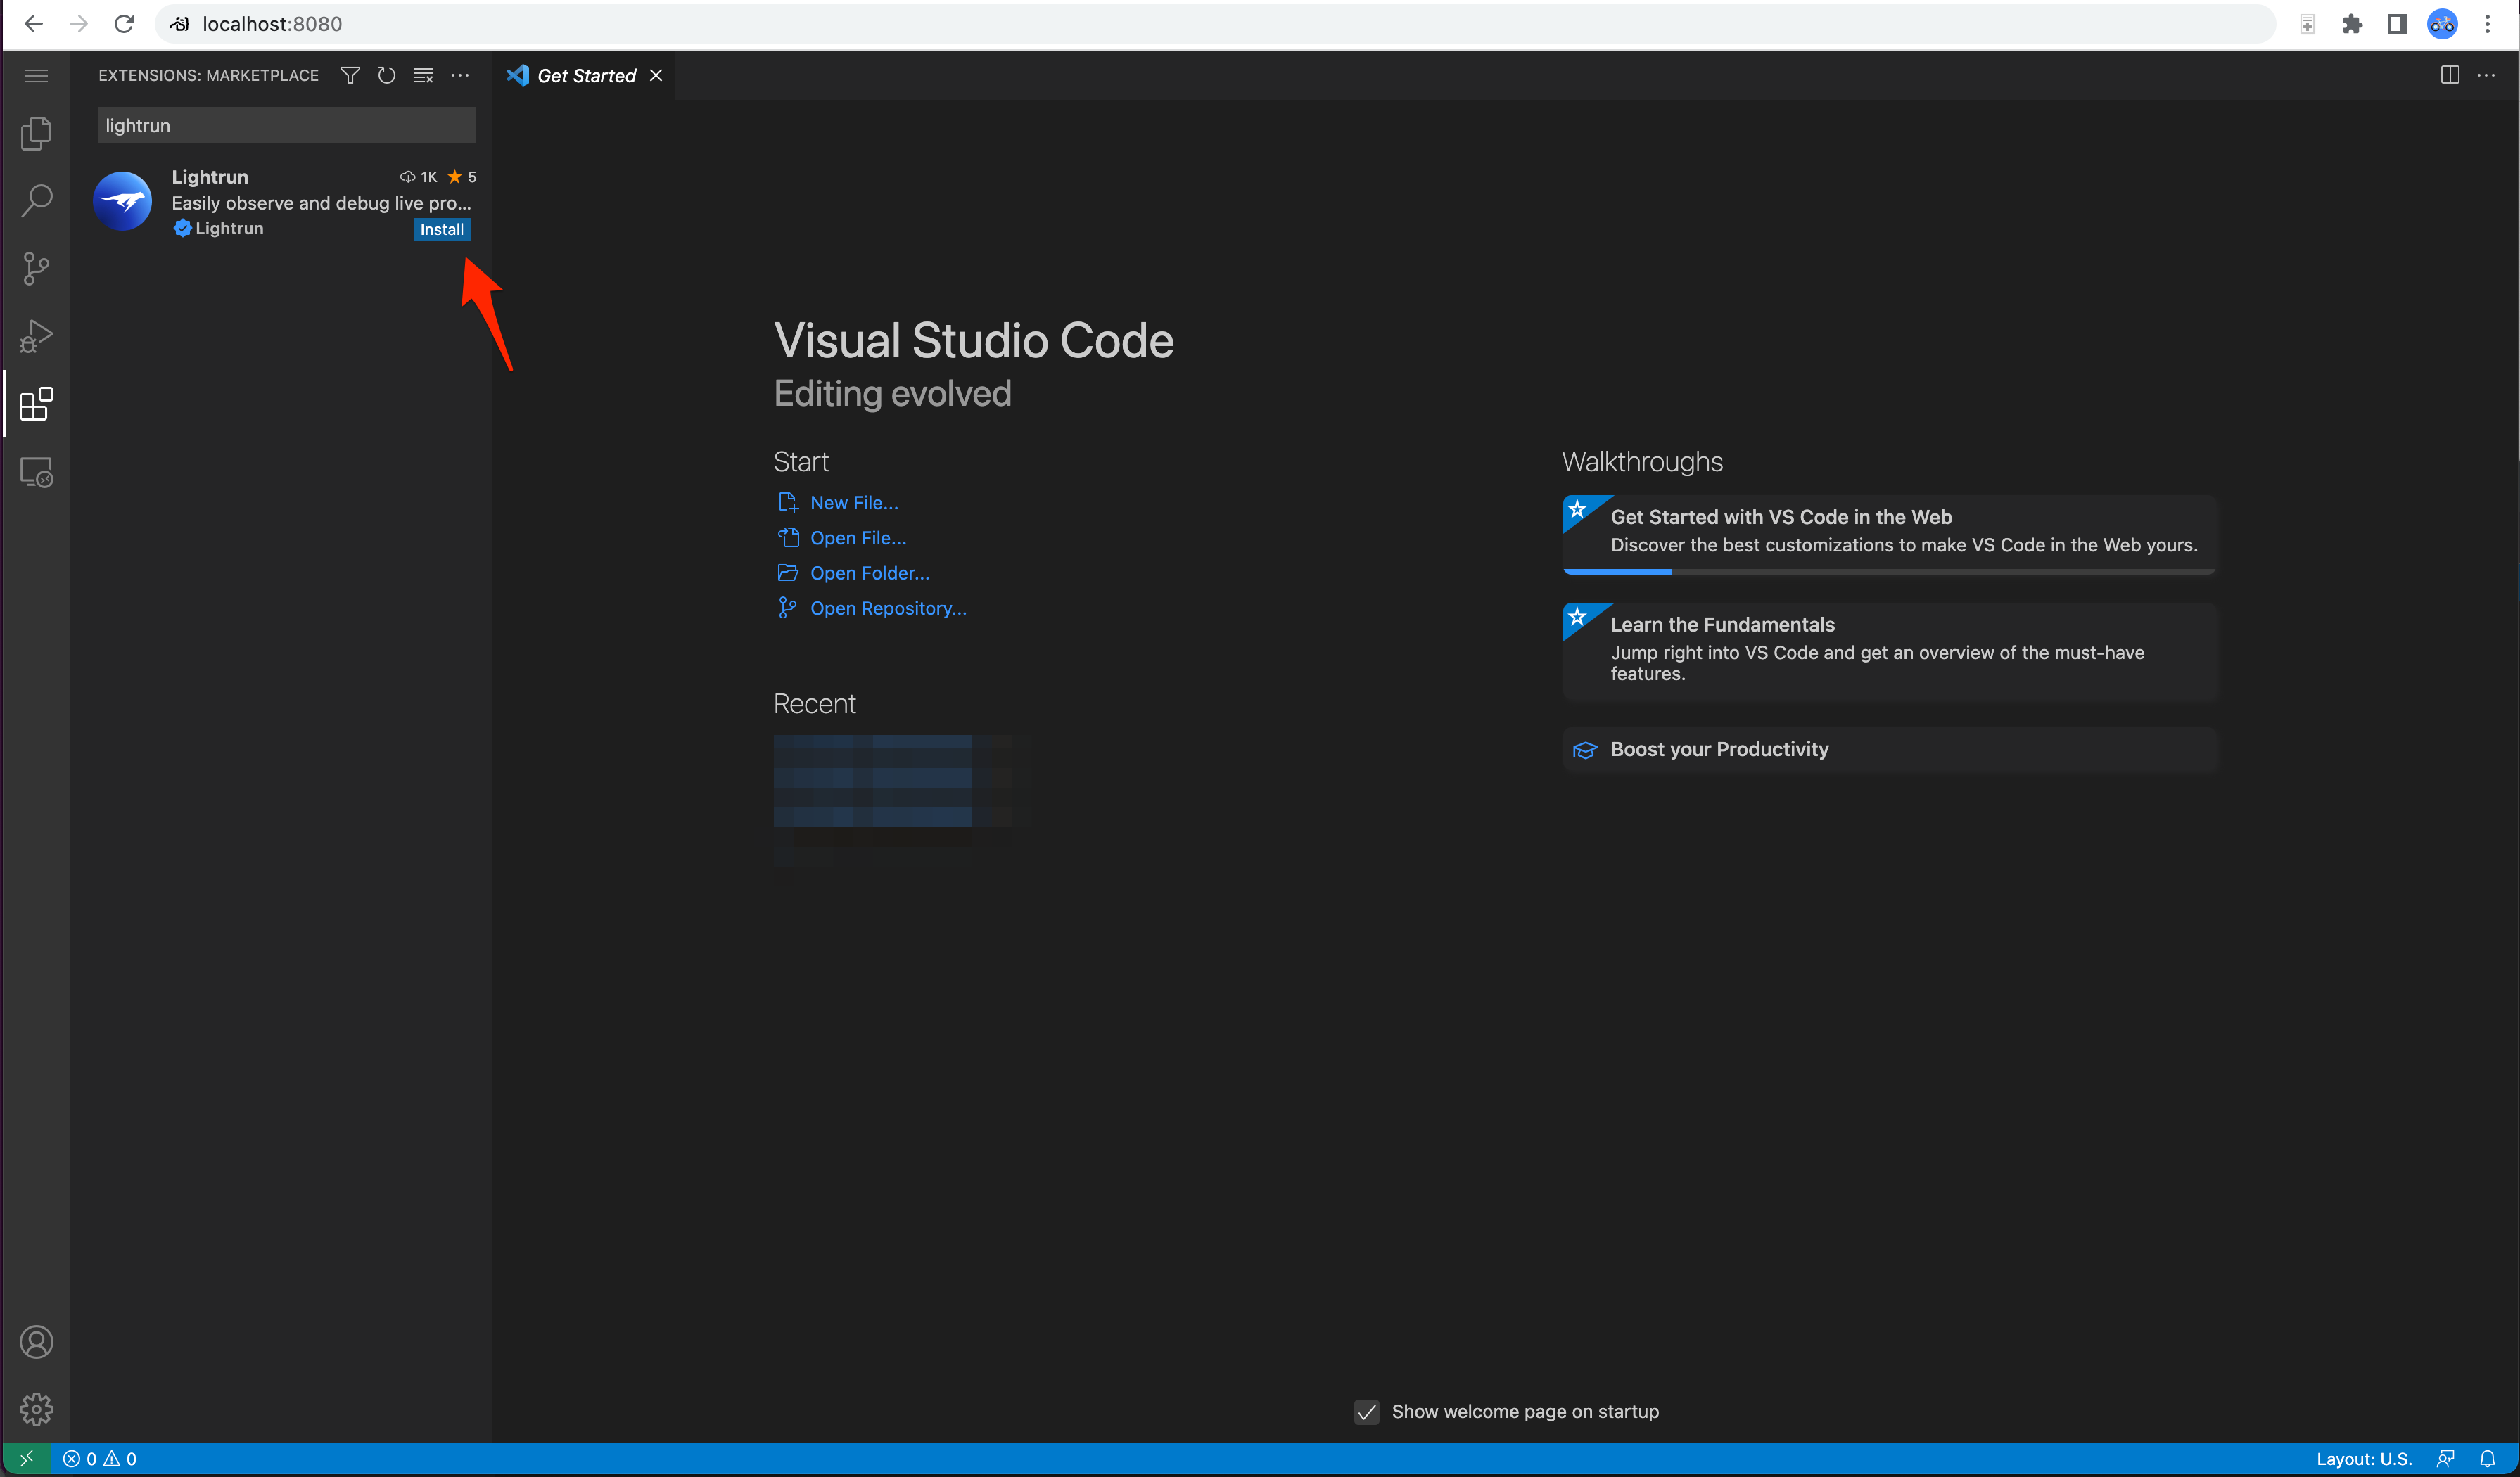Uncheck Show welcome page on startup
This screenshot has height=1477, width=2520.
click(1366, 1411)
